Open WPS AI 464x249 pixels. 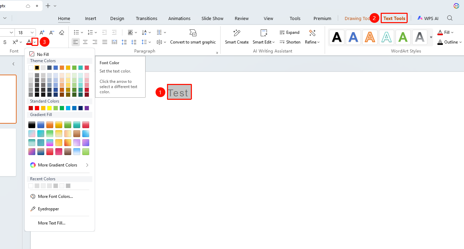(428, 18)
